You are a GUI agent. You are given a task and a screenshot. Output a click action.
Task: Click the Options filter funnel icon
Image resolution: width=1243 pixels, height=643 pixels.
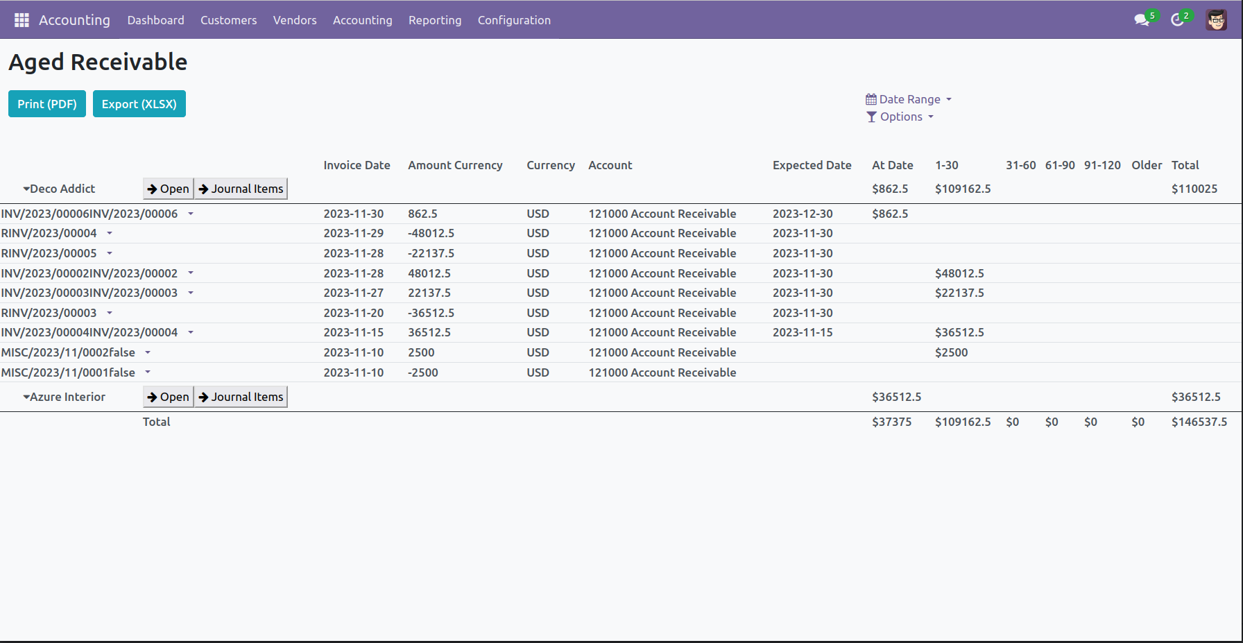(871, 117)
